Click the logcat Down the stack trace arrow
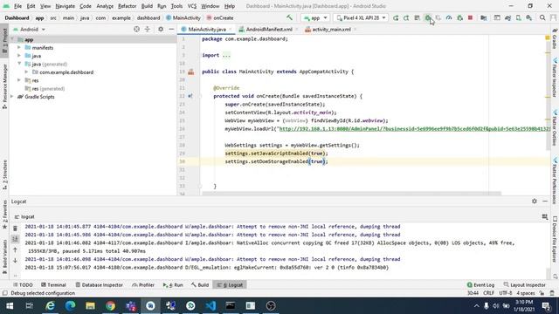This screenshot has height=314, width=559. [x=15, y=261]
